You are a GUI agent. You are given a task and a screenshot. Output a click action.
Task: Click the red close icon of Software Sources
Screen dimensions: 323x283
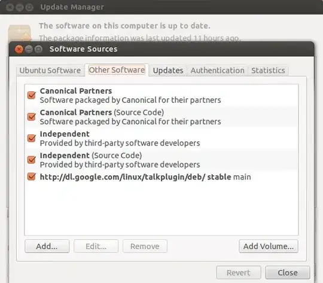[19, 49]
